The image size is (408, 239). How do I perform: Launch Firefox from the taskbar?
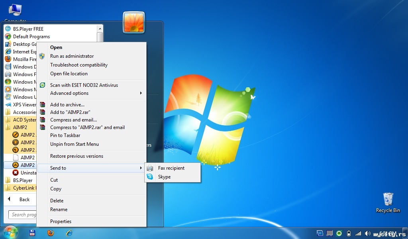(50, 233)
